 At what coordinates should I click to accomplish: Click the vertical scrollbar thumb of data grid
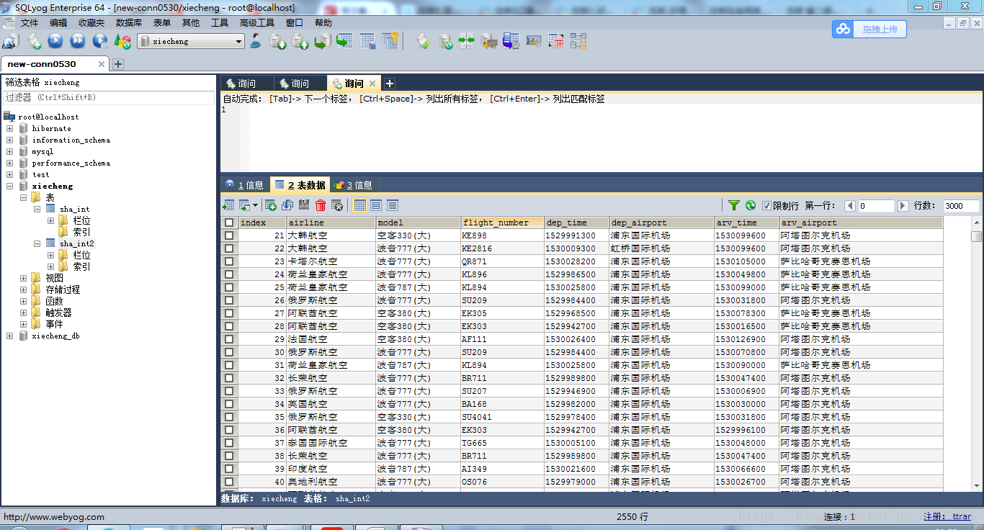[x=976, y=236]
